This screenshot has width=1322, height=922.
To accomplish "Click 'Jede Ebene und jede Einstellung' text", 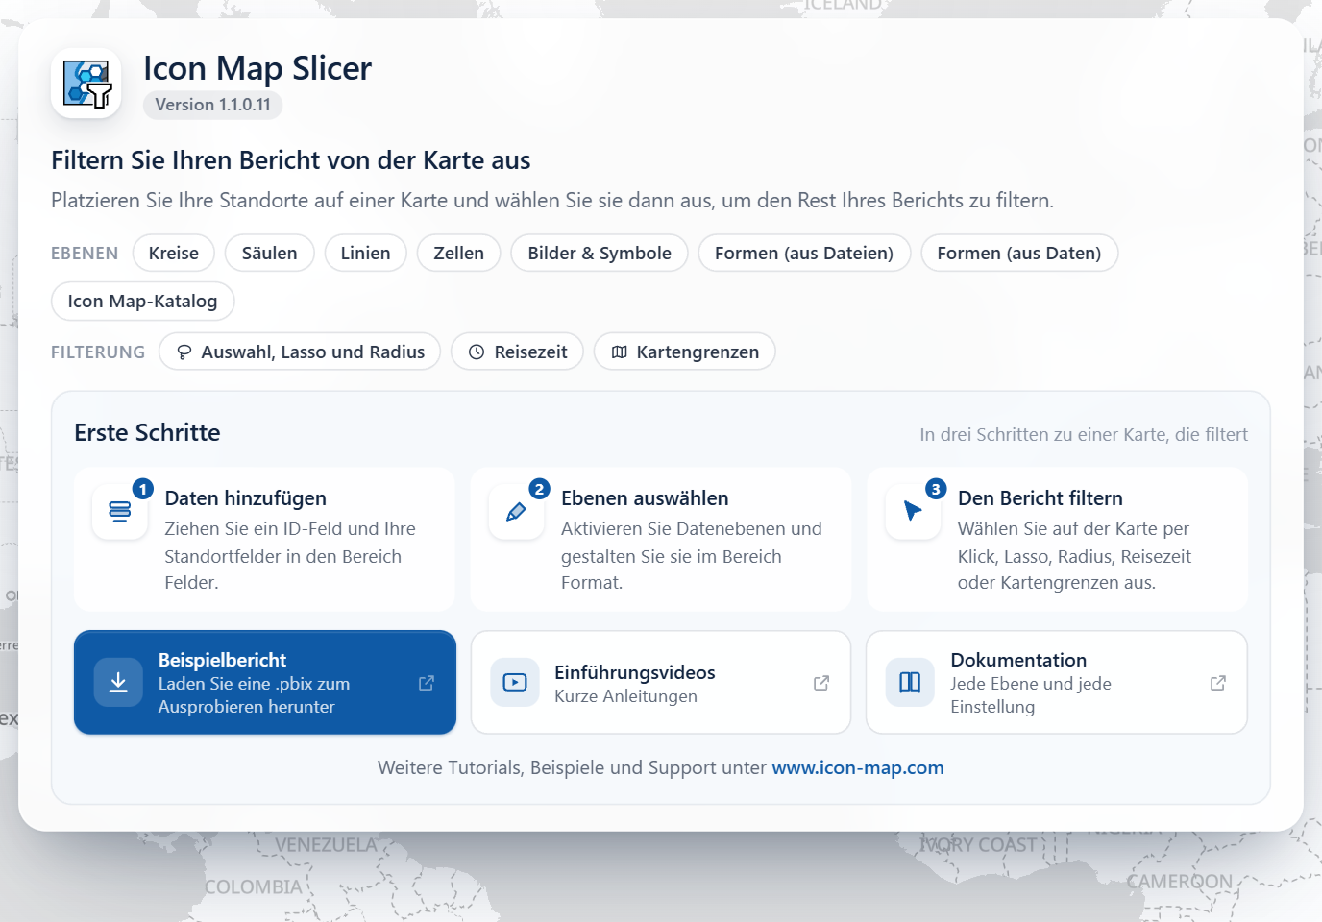I will (1031, 695).
